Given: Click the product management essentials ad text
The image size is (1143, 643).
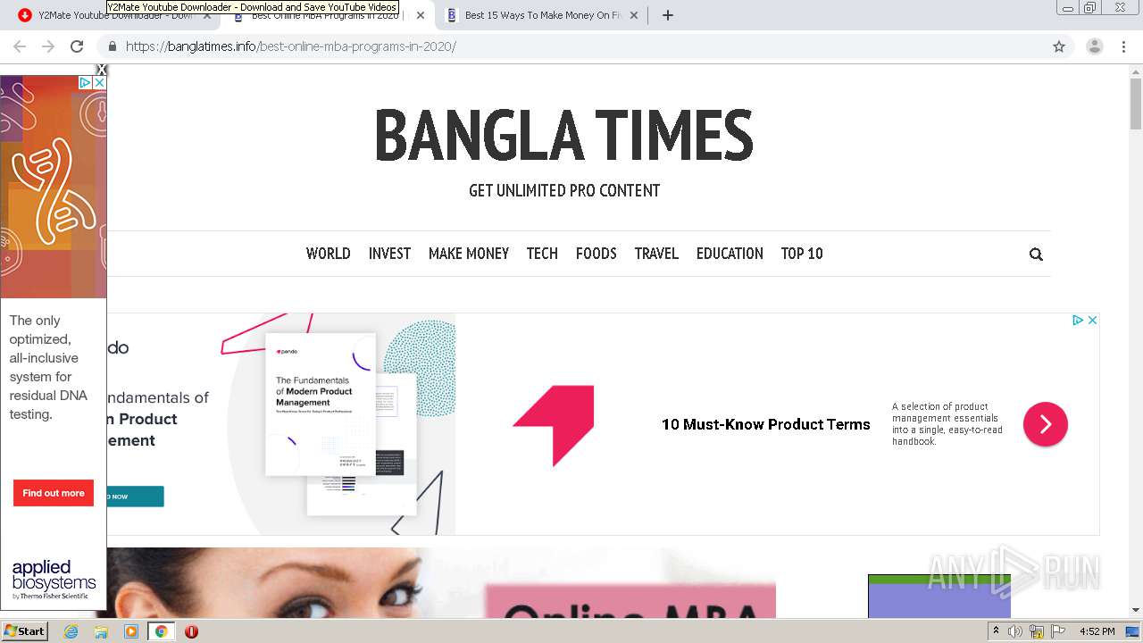Looking at the screenshot, I should [x=947, y=424].
